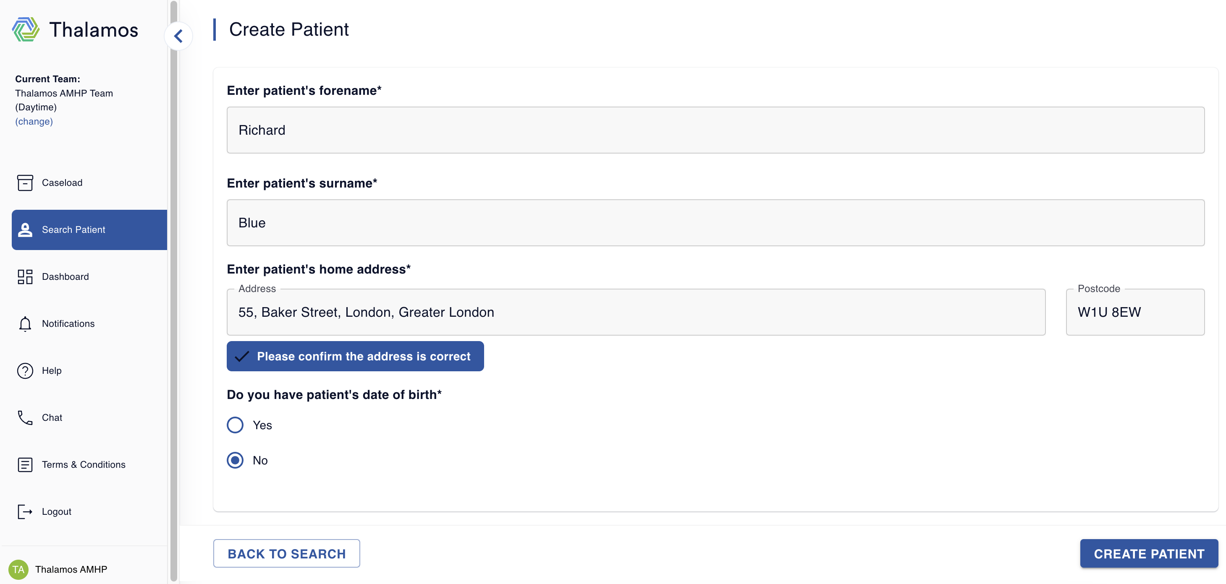Log out via the Logout label
The height and width of the screenshot is (584, 1226).
[56, 512]
